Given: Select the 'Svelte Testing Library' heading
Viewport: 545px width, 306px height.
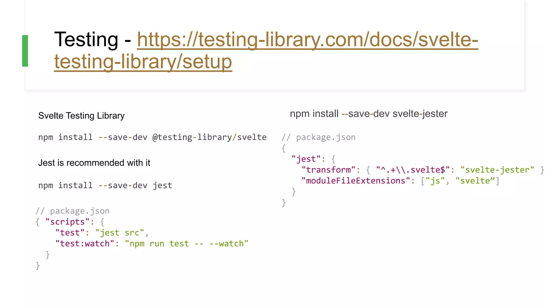Looking at the screenshot, I should pyautogui.click(x=81, y=116).
